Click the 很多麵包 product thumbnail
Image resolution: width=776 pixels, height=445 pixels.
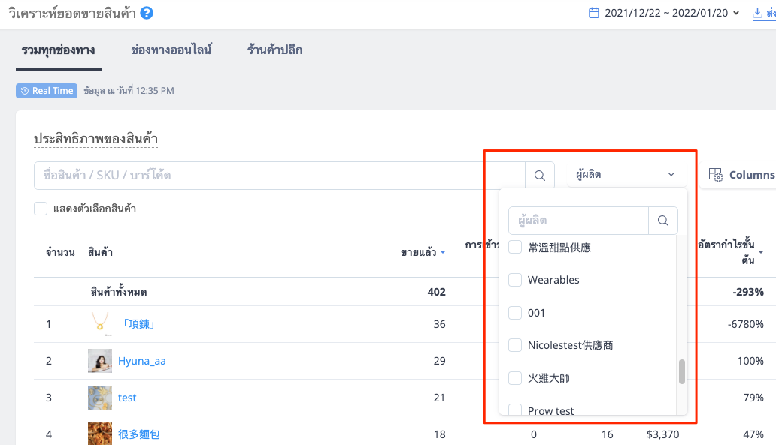coord(100,434)
